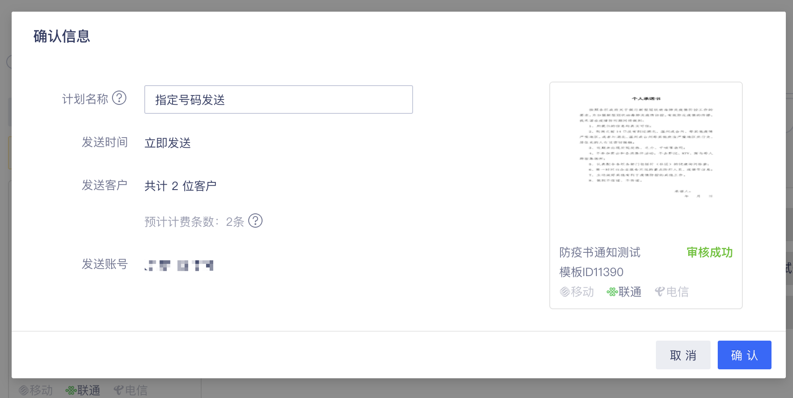The width and height of the screenshot is (793, 398).
Task: Click the 立即发送 send time value
Action: [x=168, y=143]
